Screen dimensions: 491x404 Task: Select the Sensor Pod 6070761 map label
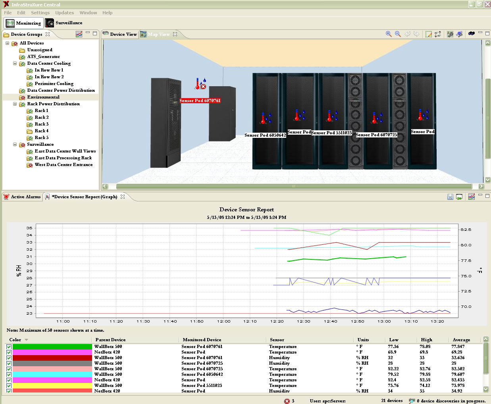200,101
